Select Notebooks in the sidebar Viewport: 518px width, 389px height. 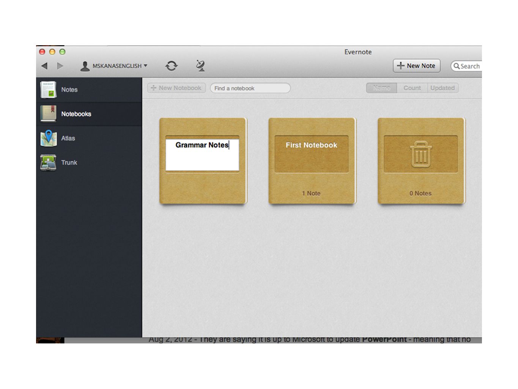(x=89, y=114)
